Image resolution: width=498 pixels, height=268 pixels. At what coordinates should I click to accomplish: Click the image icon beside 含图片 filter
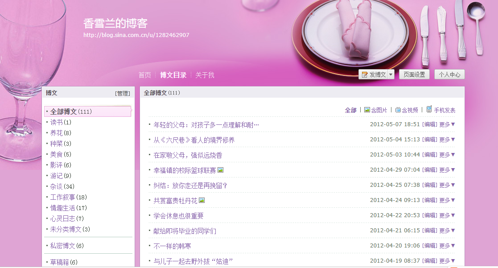click(367, 110)
